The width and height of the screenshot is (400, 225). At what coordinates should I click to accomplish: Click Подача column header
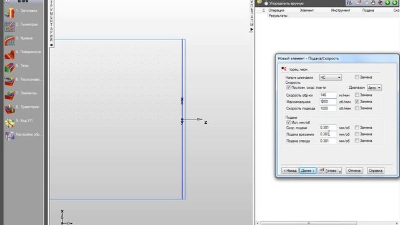(368, 10)
